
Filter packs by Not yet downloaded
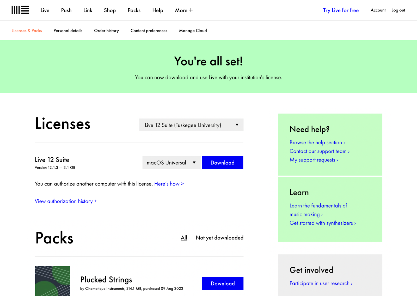pyautogui.click(x=219, y=238)
